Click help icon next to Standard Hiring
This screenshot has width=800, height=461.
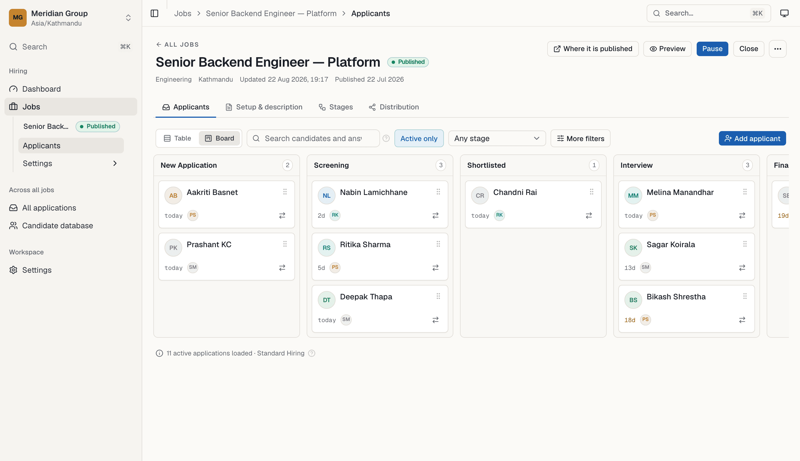click(312, 353)
